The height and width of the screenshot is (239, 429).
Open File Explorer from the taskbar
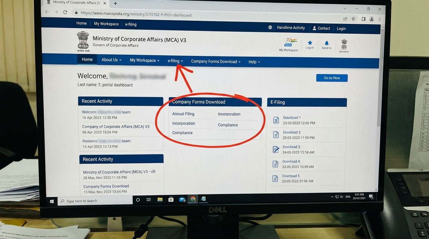pyautogui.click(x=160, y=199)
